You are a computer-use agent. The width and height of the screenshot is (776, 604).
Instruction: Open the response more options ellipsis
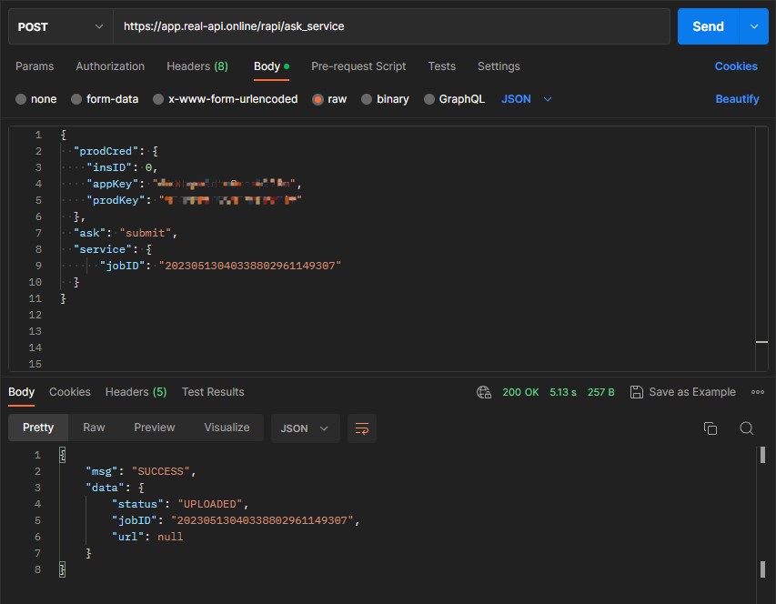point(757,392)
